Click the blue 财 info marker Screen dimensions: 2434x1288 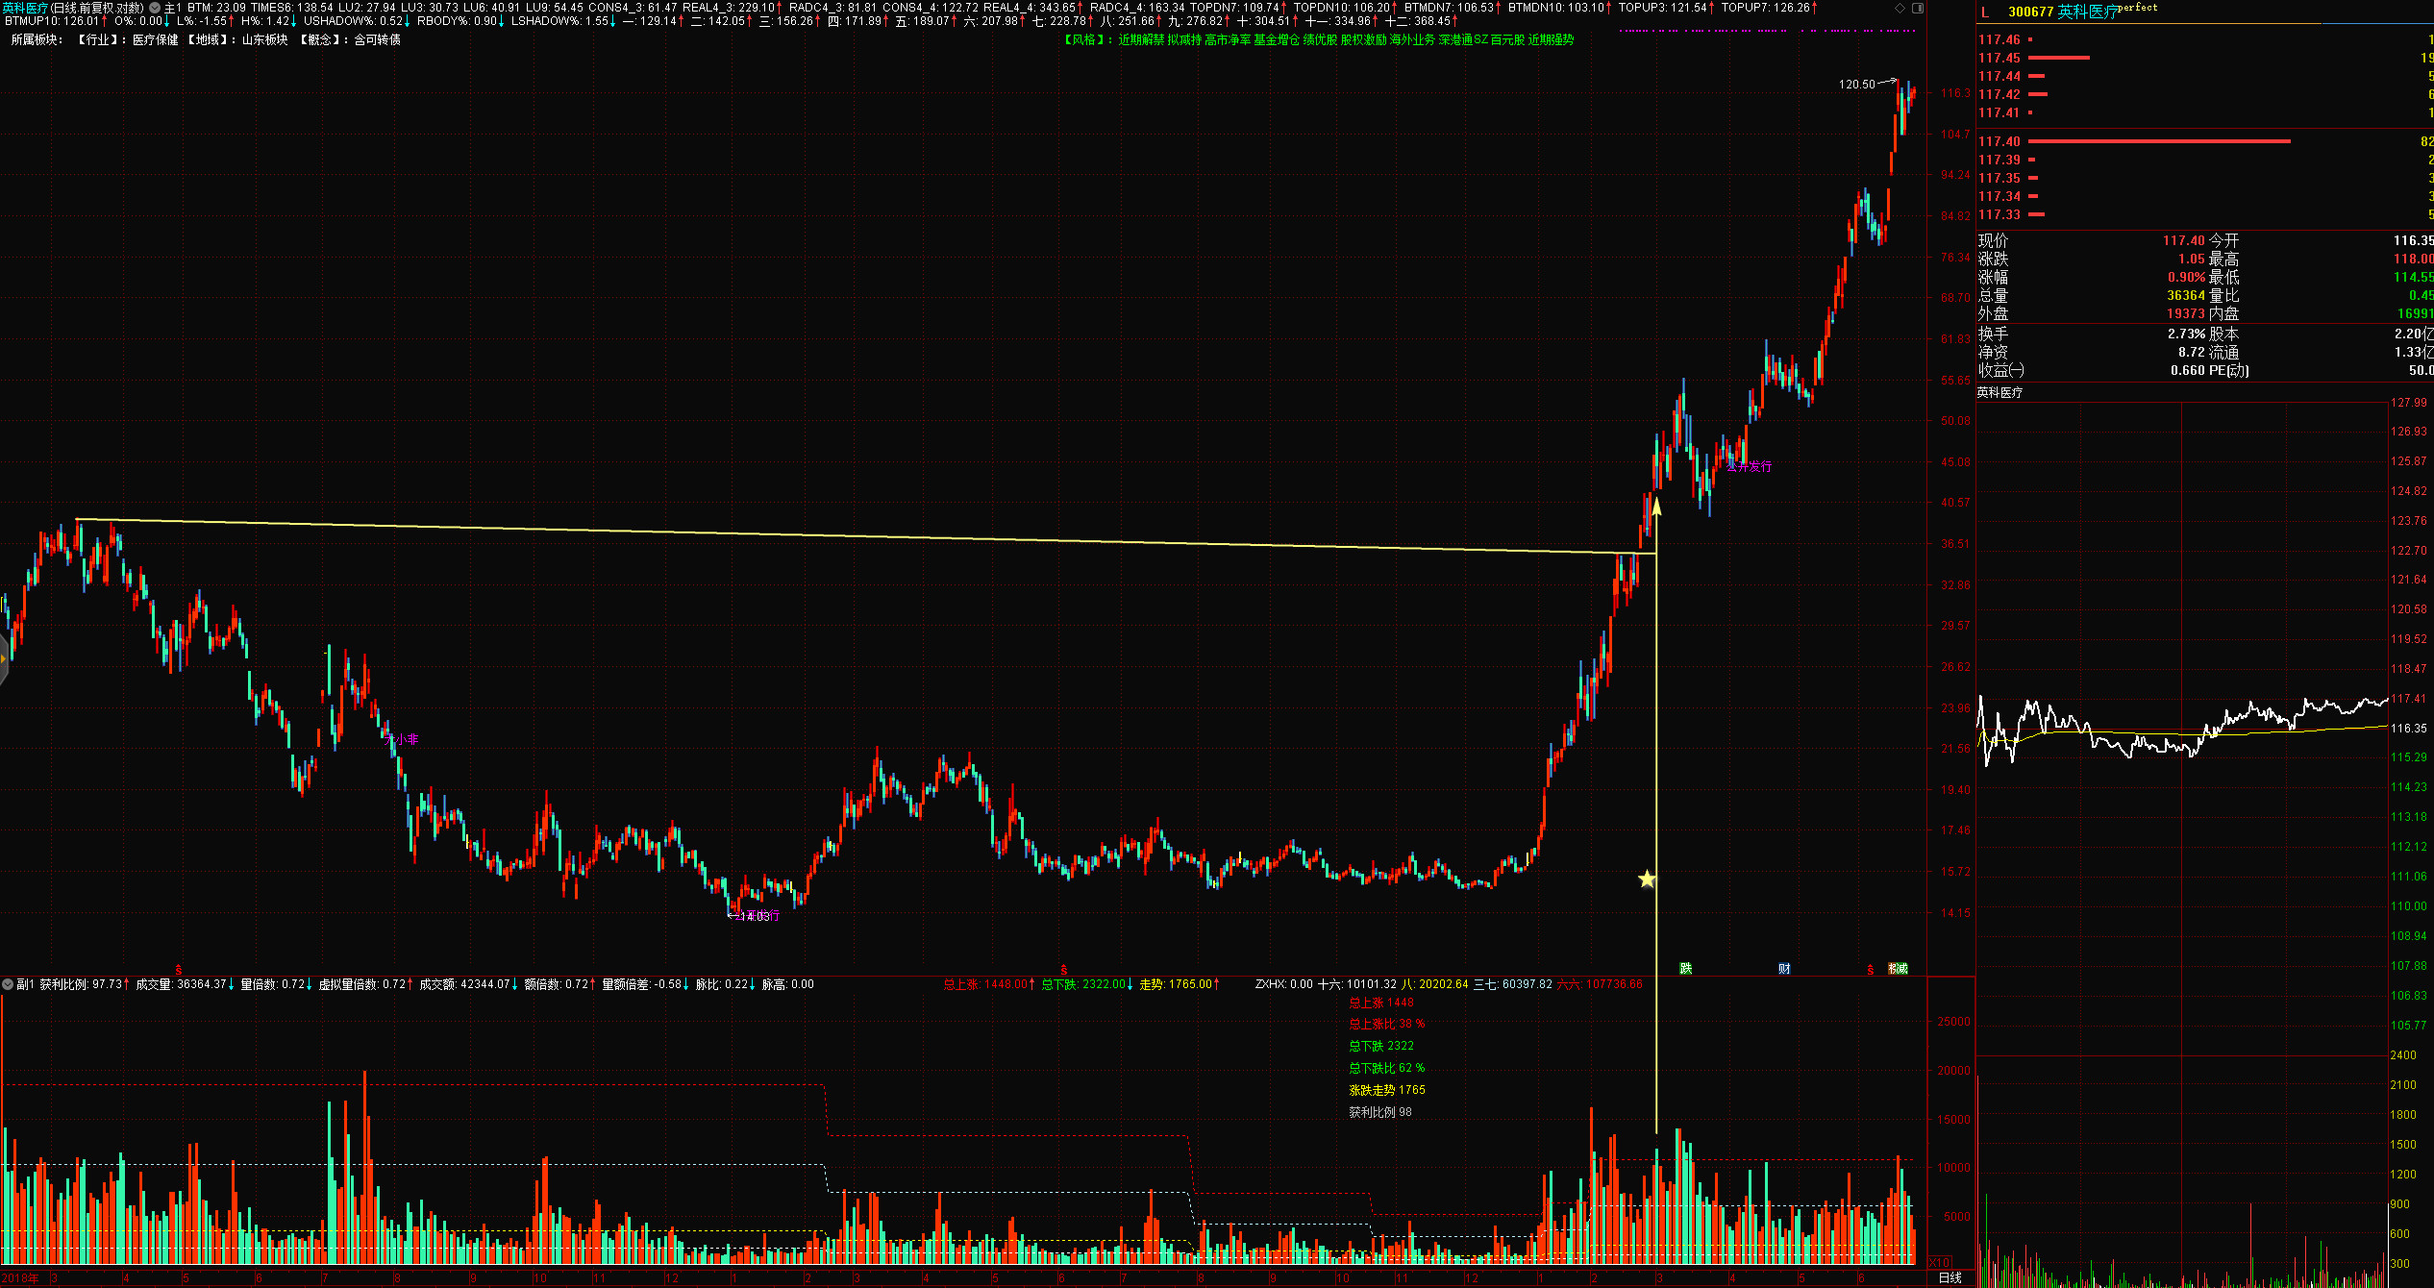pyautogui.click(x=1784, y=968)
